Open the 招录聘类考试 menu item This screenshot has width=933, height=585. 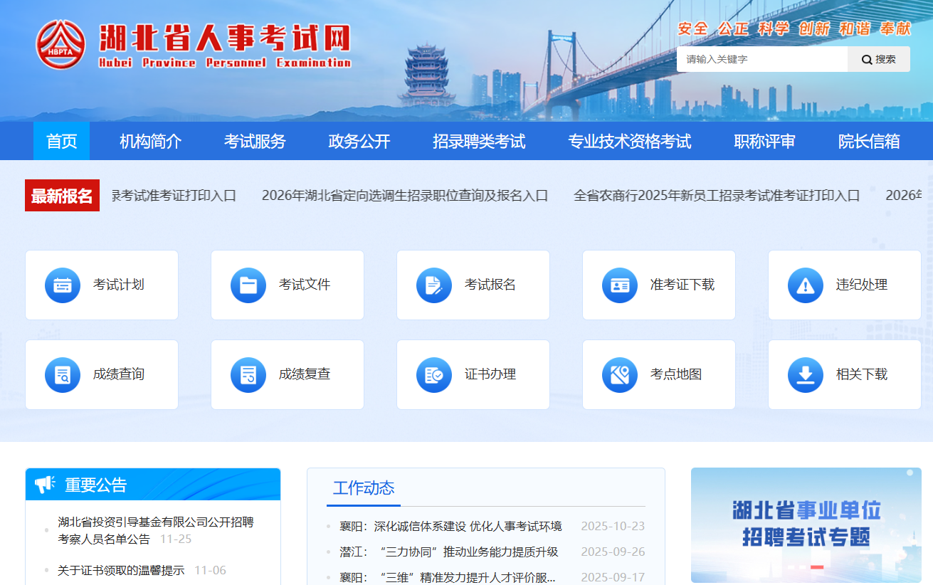[x=479, y=142]
